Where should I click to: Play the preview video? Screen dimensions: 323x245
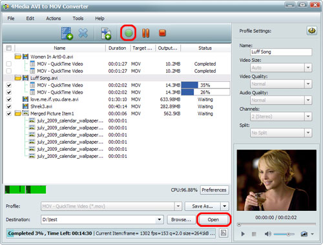click(x=243, y=234)
